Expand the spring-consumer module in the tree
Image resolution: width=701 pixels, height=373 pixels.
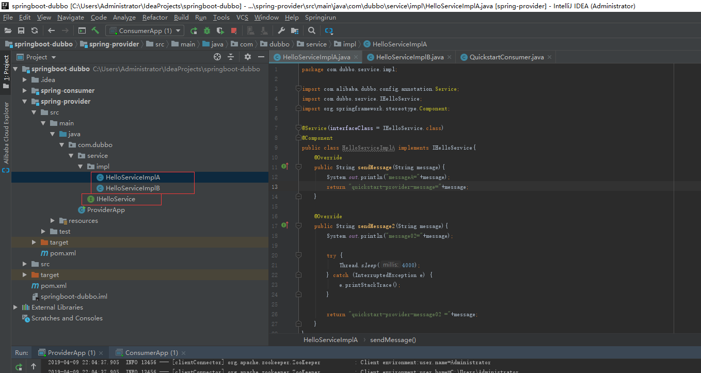click(25, 91)
